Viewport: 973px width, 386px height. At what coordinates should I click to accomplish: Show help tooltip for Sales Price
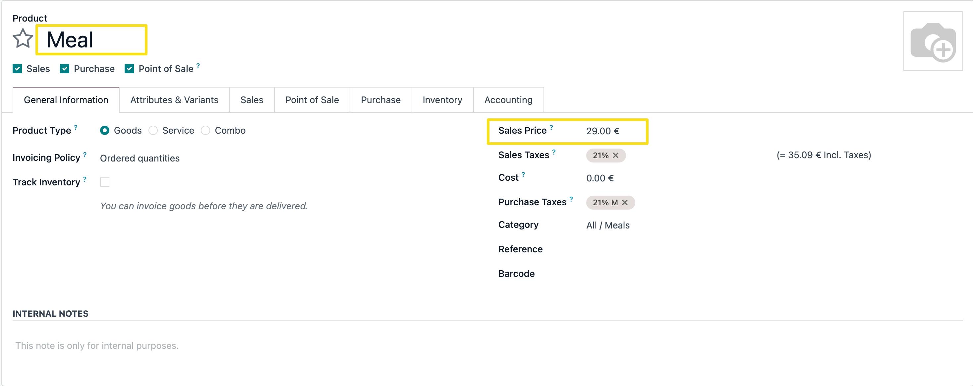click(x=551, y=127)
